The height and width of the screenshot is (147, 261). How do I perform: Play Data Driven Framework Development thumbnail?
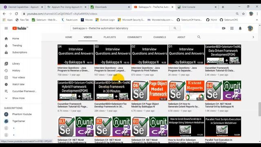click(x=223, y=55)
